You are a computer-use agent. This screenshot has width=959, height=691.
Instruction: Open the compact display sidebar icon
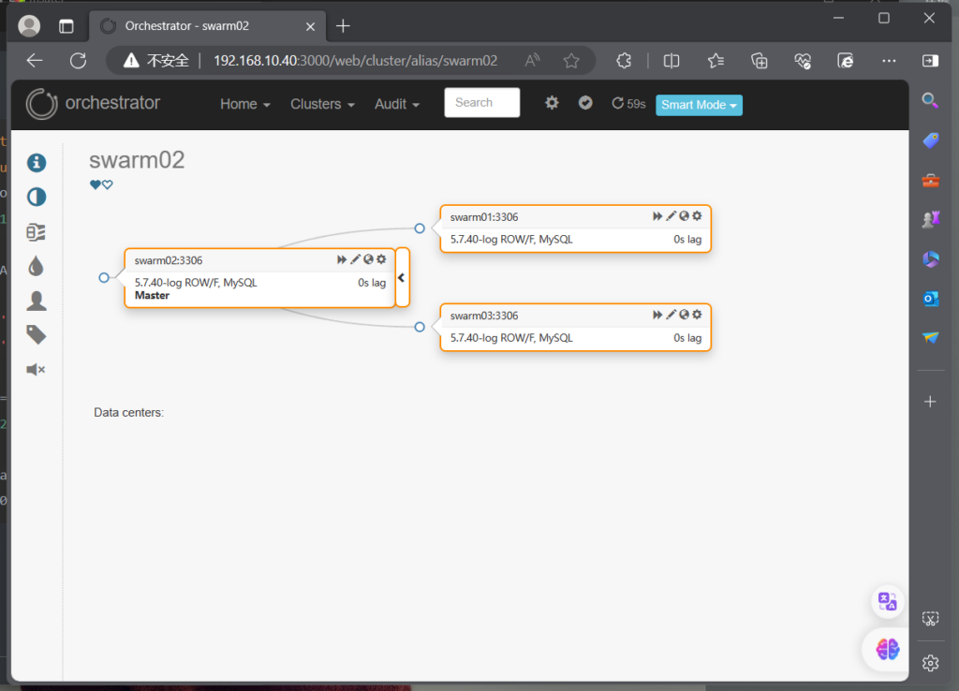37,232
